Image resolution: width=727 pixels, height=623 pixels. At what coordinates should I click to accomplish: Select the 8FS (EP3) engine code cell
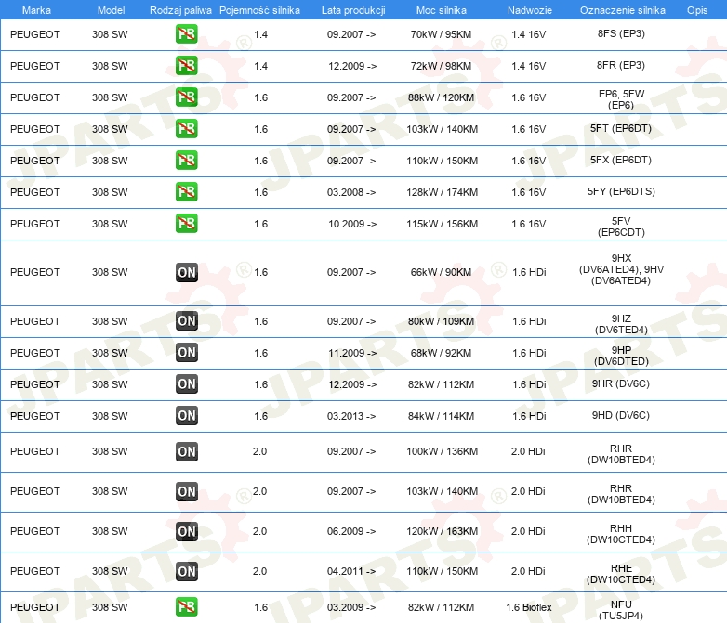click(621, 33)
